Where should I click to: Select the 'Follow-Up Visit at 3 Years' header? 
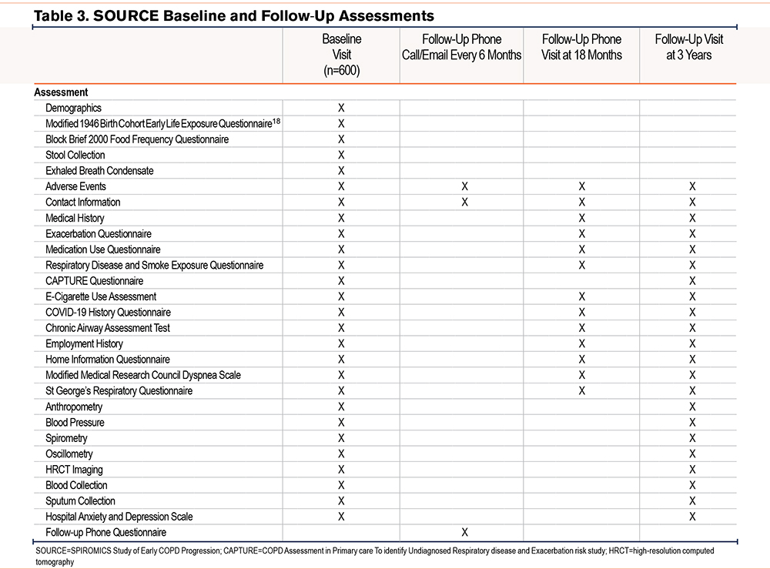689,47
